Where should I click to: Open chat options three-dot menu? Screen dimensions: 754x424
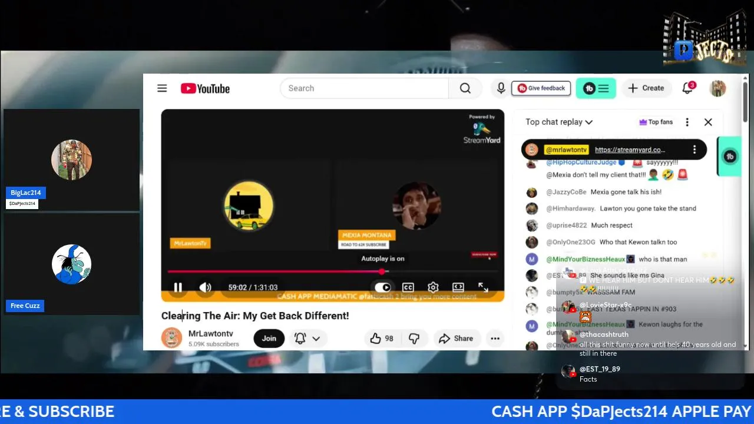pyautogui.click(x=687, y=122)
